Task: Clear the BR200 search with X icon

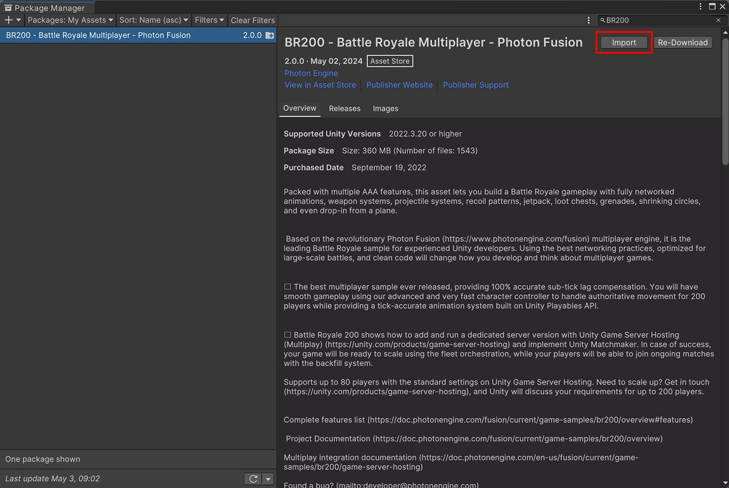Action: pos(718,20)
